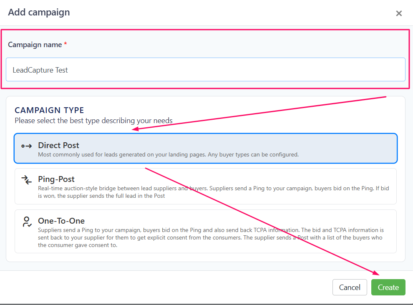413x305 pixels.
Task: Click the Campaign name input field
Action: (205, 70)
